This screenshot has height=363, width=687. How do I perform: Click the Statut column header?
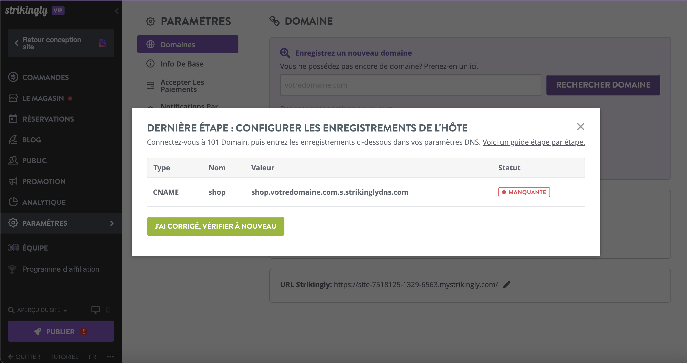(509, 168)
